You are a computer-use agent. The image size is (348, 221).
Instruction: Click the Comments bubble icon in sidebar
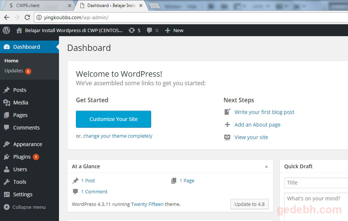pos(7,128)
